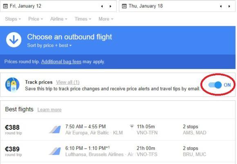Open the Times filter menu
The width and height of the screenshot is (237, 164).
point(83,19)
